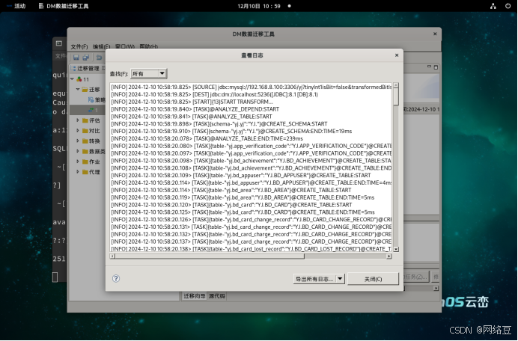Image resolution: width=518 pixels, height=341 pixels.
Task: Select migration task 1 in tree
Action: coord(93,110)
